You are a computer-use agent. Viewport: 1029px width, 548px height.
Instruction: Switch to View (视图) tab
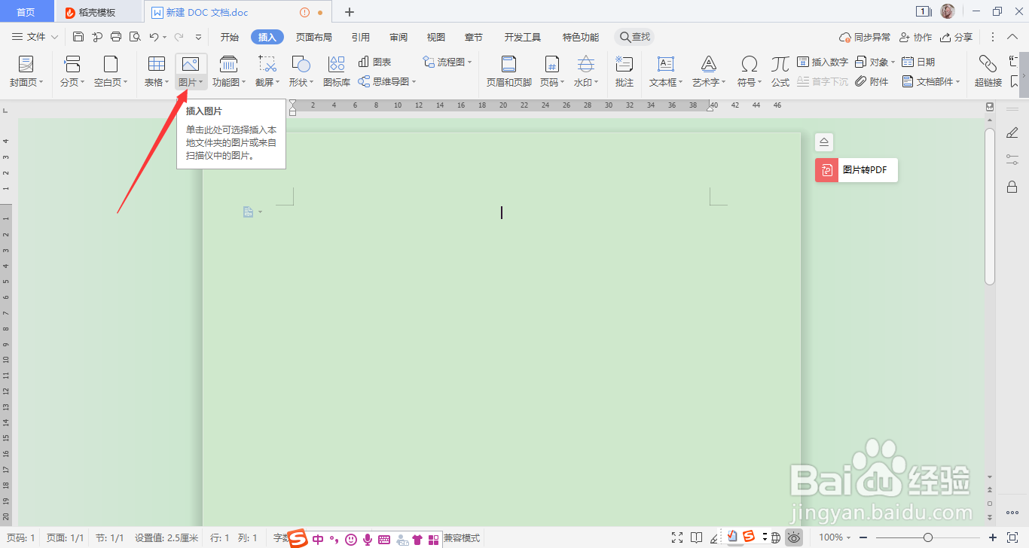click(436, 37)
